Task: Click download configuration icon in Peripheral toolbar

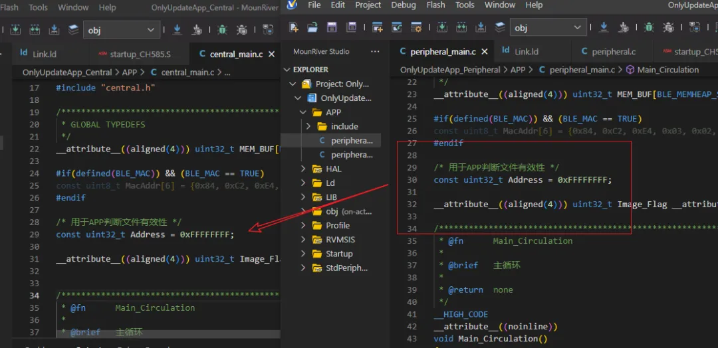Action: point(624,29)
